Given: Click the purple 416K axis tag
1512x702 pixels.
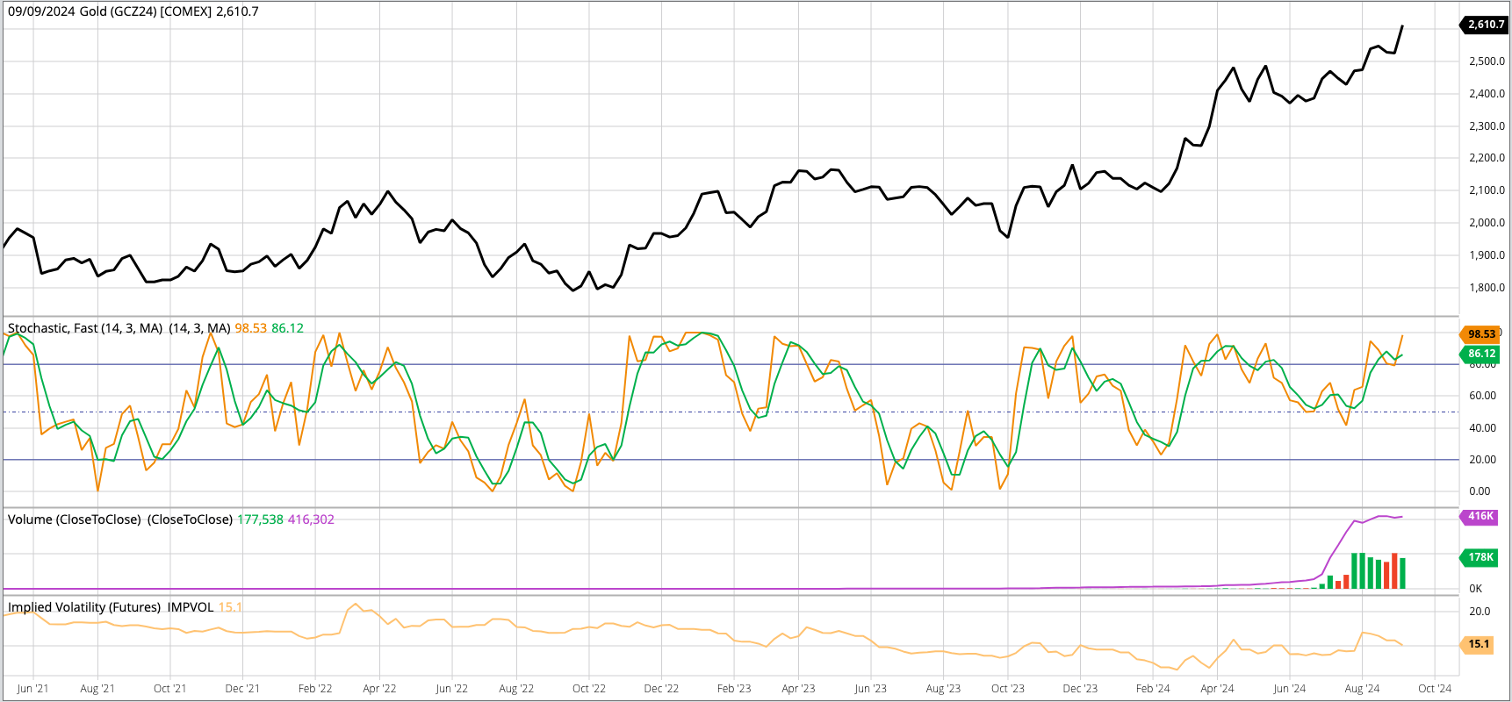Looking at the screenshot, I should coord(1480,517).
